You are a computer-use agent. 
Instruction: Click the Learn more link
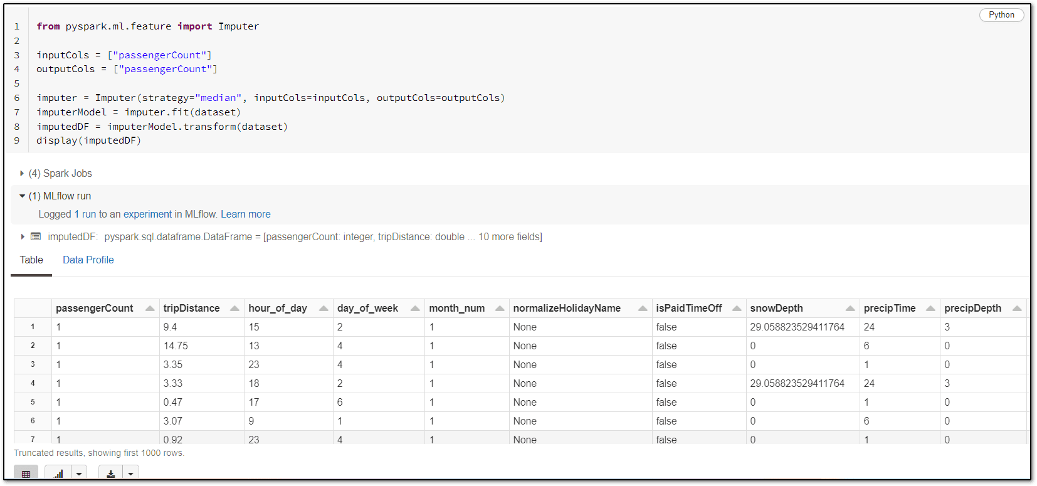(x=246, y=214)
